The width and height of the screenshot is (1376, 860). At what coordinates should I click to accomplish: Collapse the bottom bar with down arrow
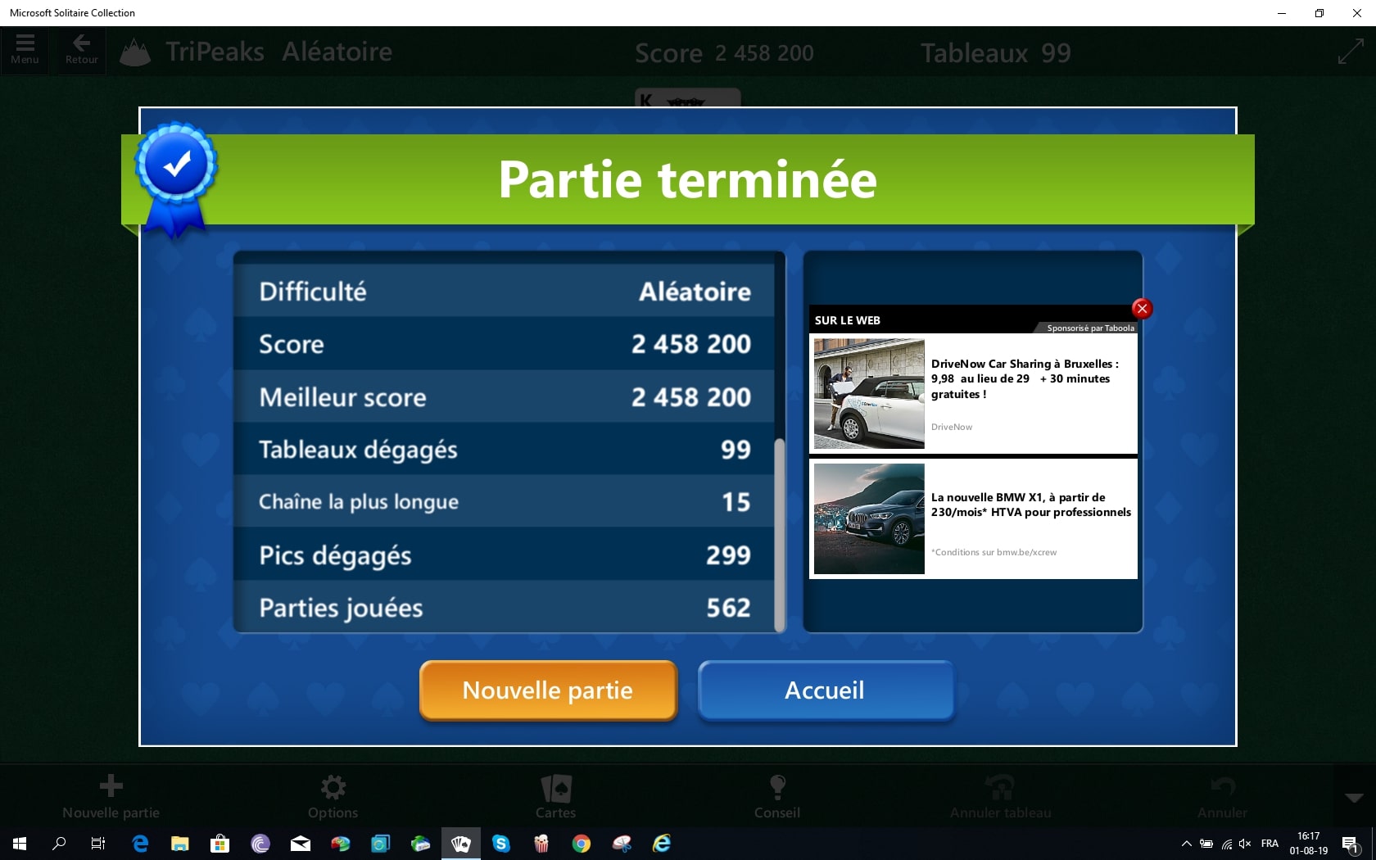click(1354, 798)
